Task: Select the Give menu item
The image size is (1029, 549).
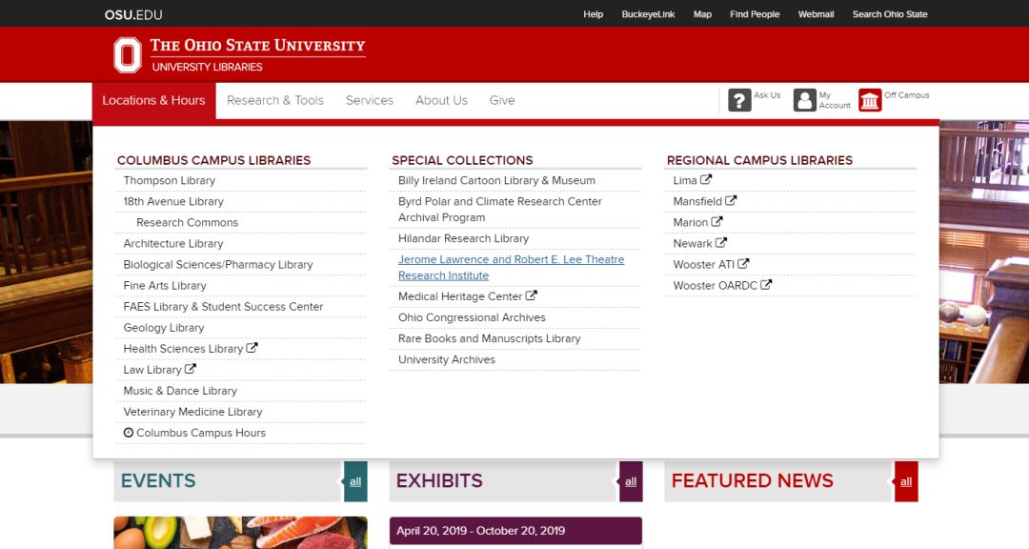Action: pos(502,100)
